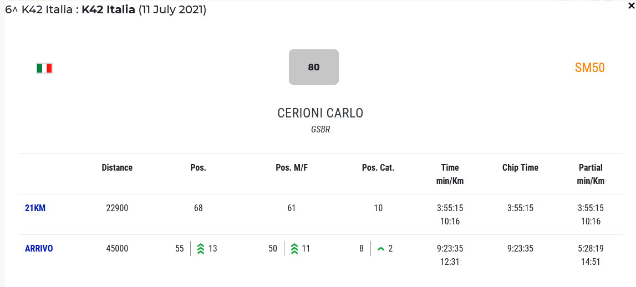Click the Pos. M/F column header

(292, 168)
